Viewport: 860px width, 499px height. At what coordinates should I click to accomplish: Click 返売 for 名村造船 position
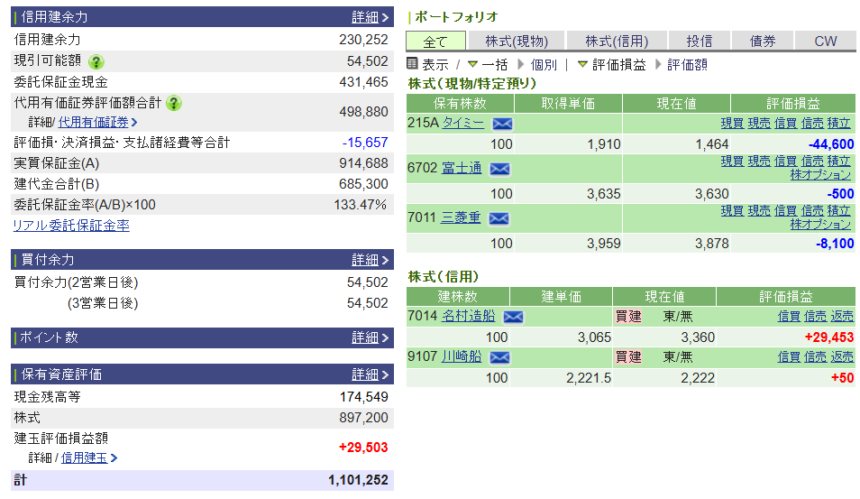pos(842,317)
